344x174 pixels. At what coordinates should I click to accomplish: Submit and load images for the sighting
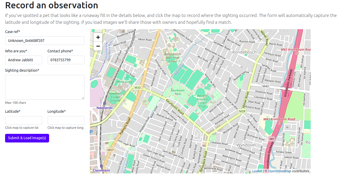(27, 138)
